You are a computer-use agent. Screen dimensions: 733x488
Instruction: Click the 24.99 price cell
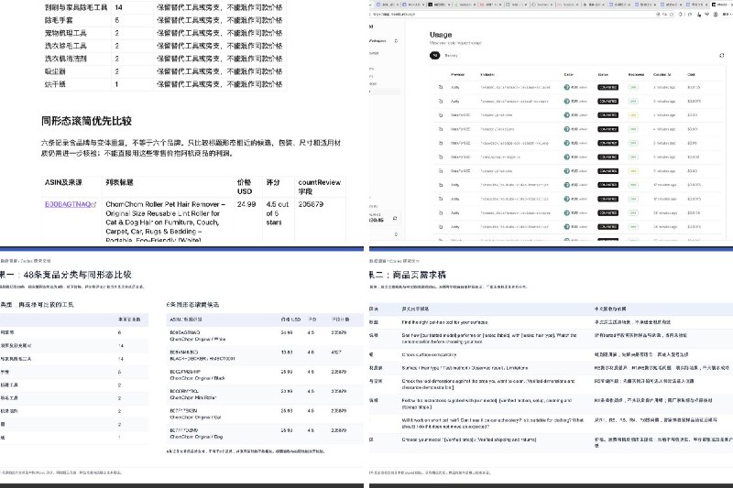click(x=246, y=204)
